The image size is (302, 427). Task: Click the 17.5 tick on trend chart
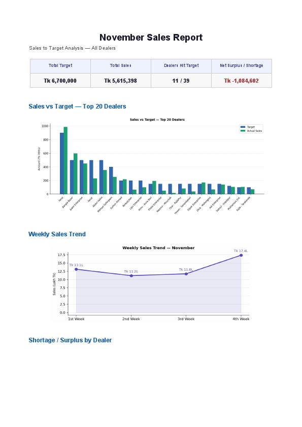[61, 255]
